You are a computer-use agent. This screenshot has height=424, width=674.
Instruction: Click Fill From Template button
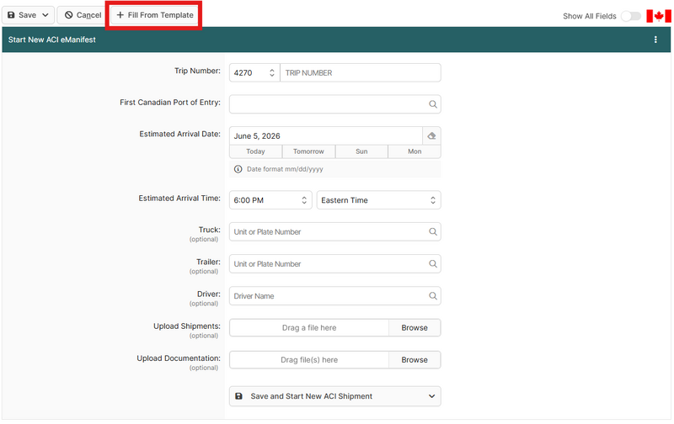(155, 15)
